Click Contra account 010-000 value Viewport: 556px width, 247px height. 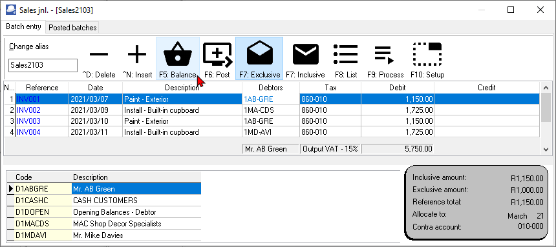click(x=531, y=227)
